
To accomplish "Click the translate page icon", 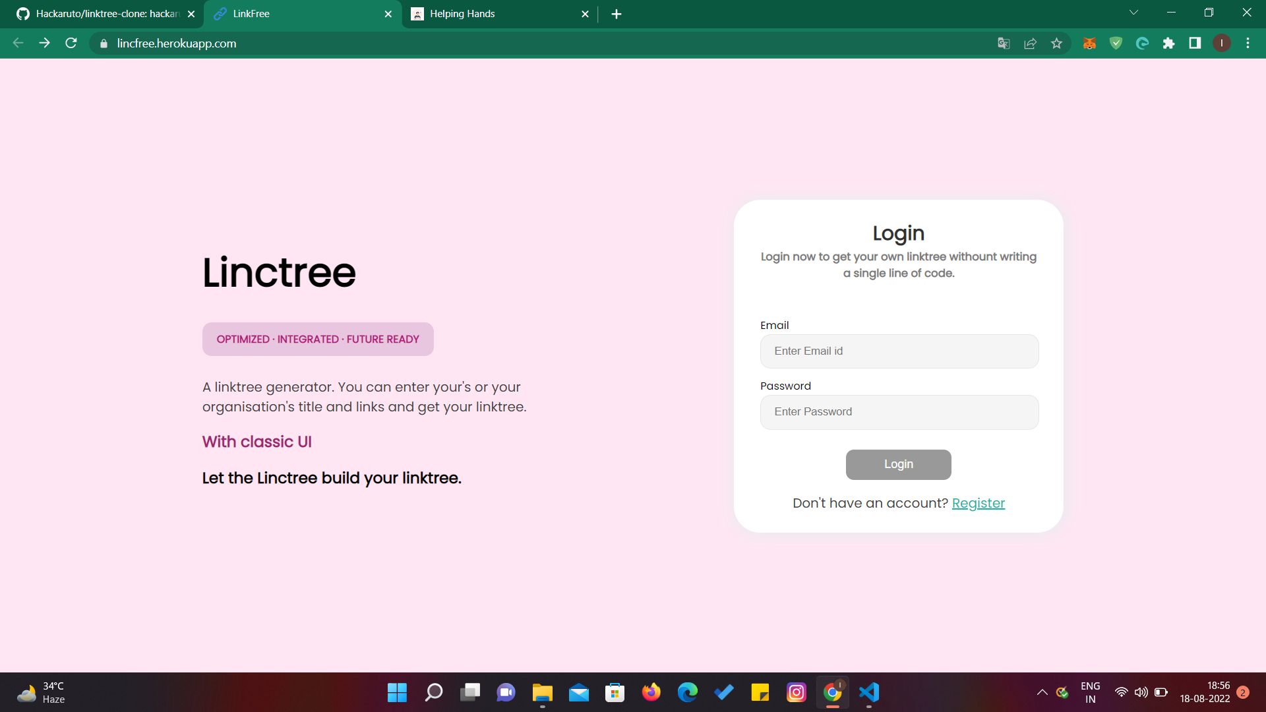I will click(1004, 44).
